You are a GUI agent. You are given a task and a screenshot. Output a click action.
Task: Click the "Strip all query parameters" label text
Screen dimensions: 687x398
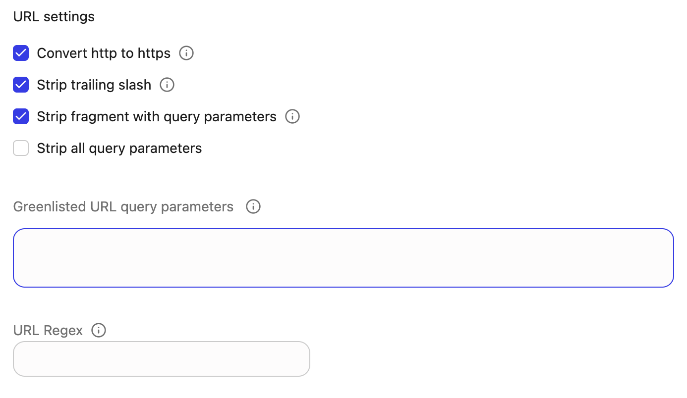tap(119, 148)
